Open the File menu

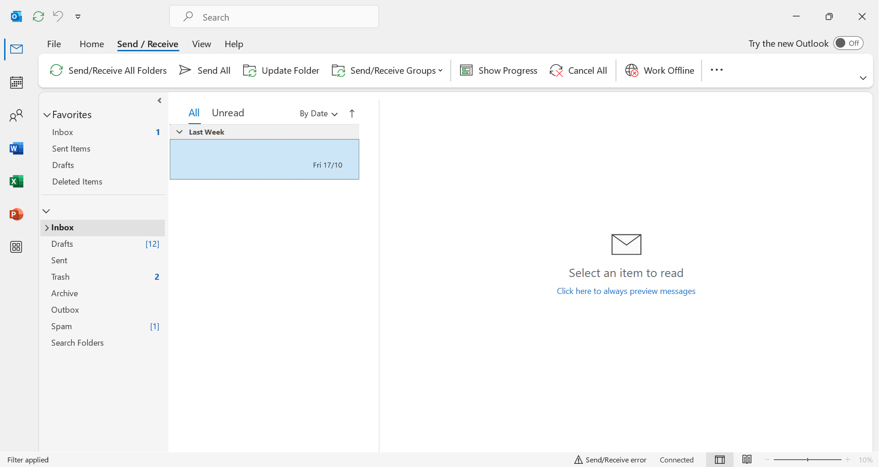[54, 44]
